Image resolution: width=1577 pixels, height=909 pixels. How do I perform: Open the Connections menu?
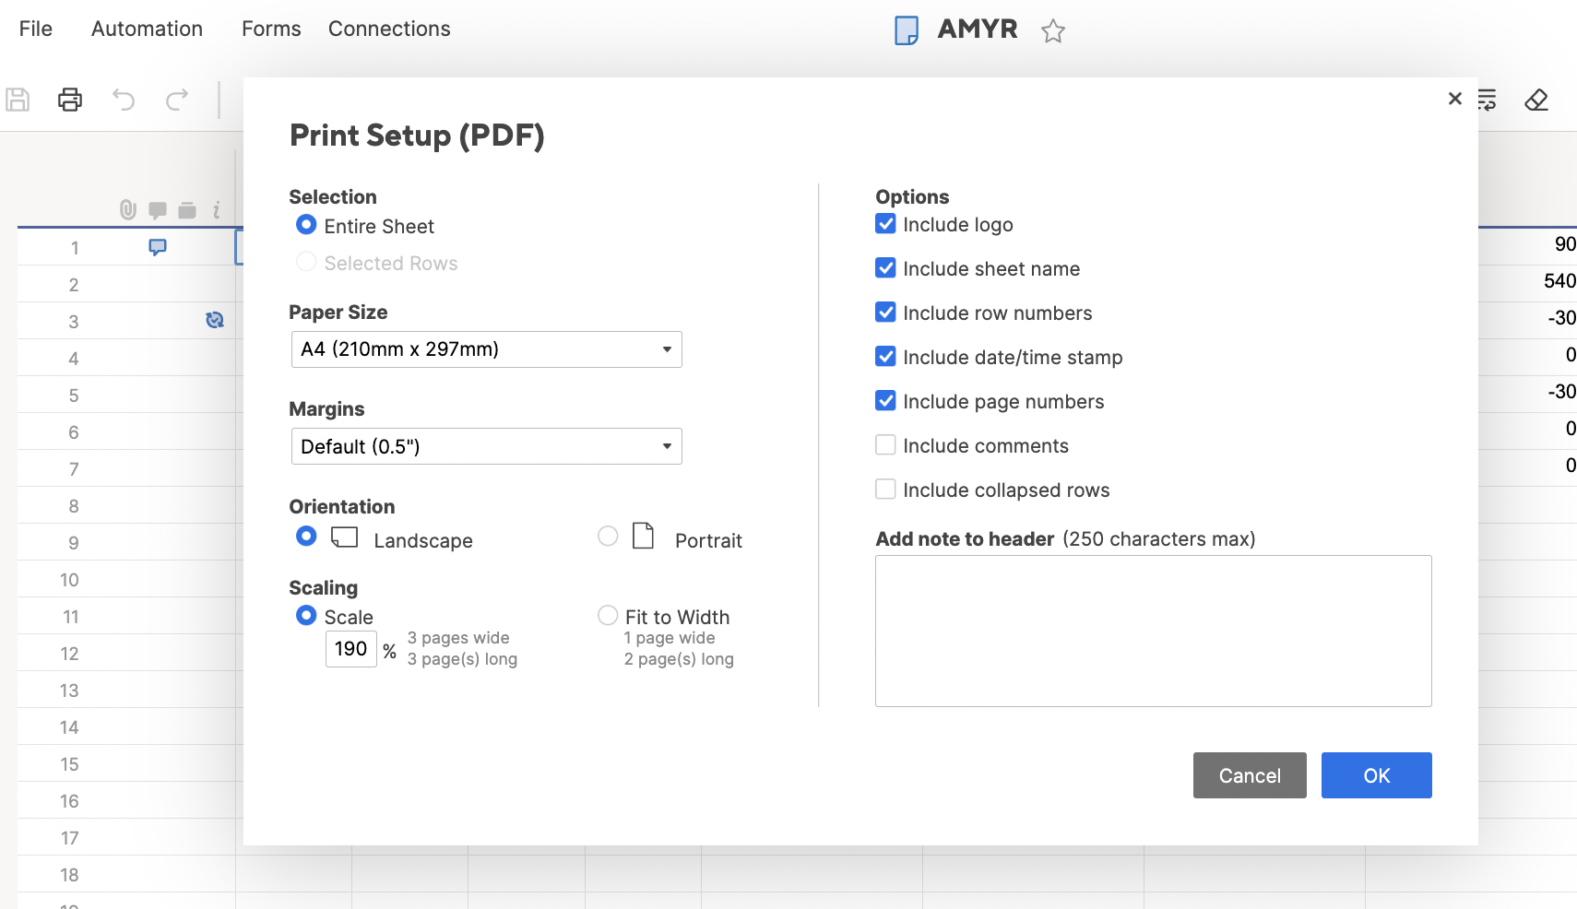click(x=389, y=29)
